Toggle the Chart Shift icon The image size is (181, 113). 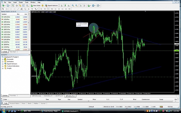pyautogui.click(x=84, y=5)
